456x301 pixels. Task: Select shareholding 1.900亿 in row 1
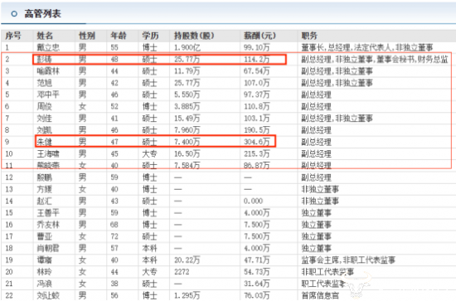tap(187, 47)
